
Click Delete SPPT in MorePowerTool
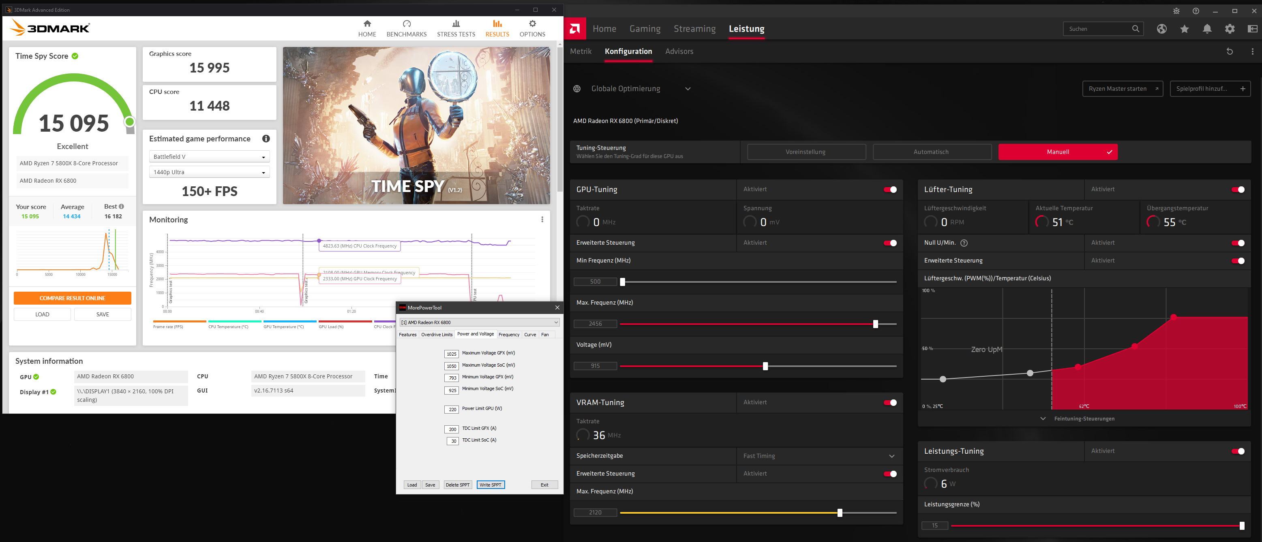coord(458,485)
